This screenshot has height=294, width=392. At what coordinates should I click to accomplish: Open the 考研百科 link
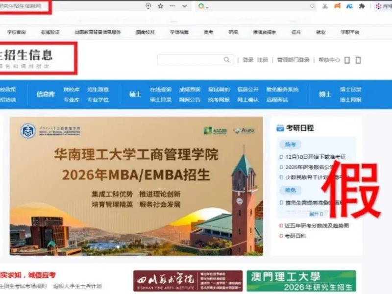[x=295, y=236]
